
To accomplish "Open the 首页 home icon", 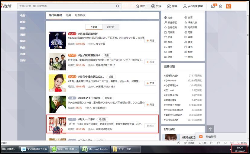I will (x=137, y=6).
